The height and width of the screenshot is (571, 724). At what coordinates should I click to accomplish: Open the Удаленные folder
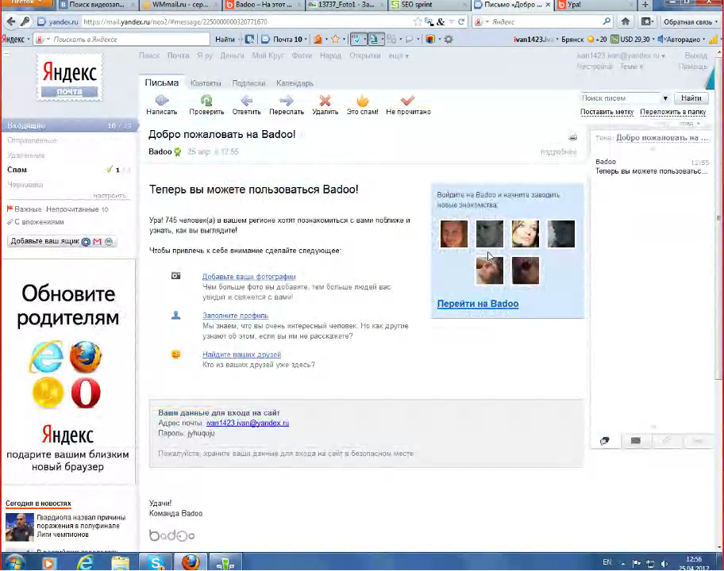click(26, 155)
